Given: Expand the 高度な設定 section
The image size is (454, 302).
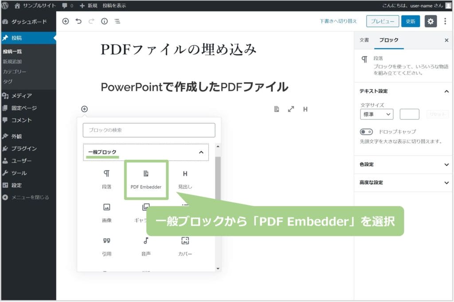Looking at the screenshot, I should click(x=403, y=182).
